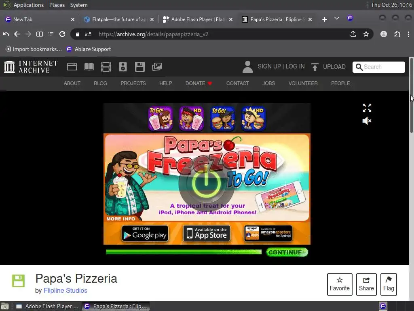The image size is (414, 311).
Task: Toggle the sidebar panel icon
Action: point(39,34)
